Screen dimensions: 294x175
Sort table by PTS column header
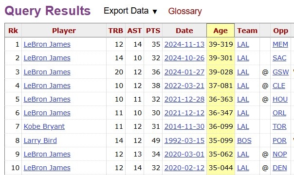[153, 31]
